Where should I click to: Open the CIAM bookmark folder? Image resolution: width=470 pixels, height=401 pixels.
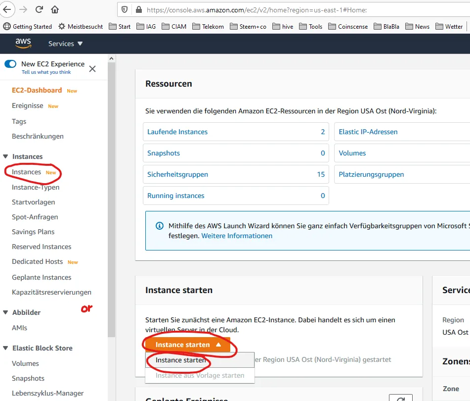point(174,26)
